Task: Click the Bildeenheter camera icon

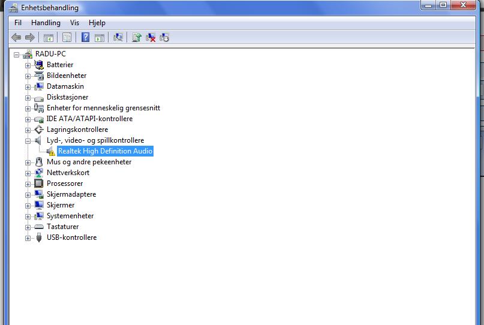Action: tap(39, 76)
